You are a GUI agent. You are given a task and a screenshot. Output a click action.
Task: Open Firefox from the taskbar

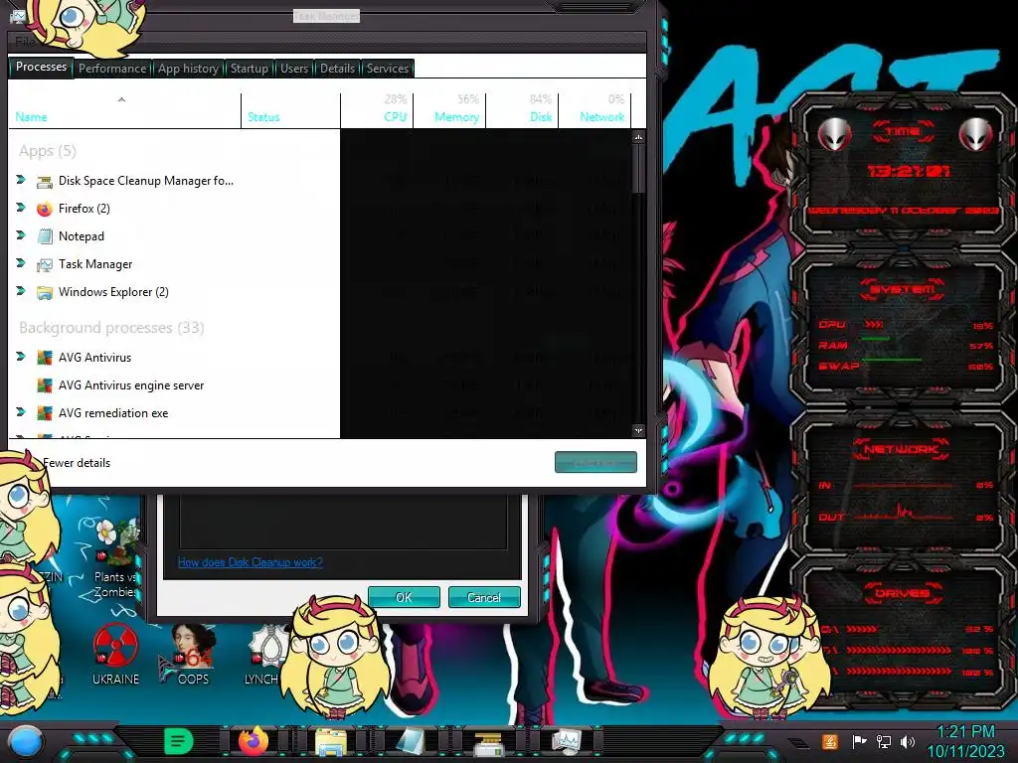point(254,741)
